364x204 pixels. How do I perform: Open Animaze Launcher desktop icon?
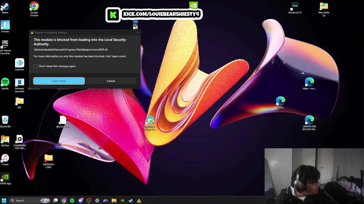[20, 86]
